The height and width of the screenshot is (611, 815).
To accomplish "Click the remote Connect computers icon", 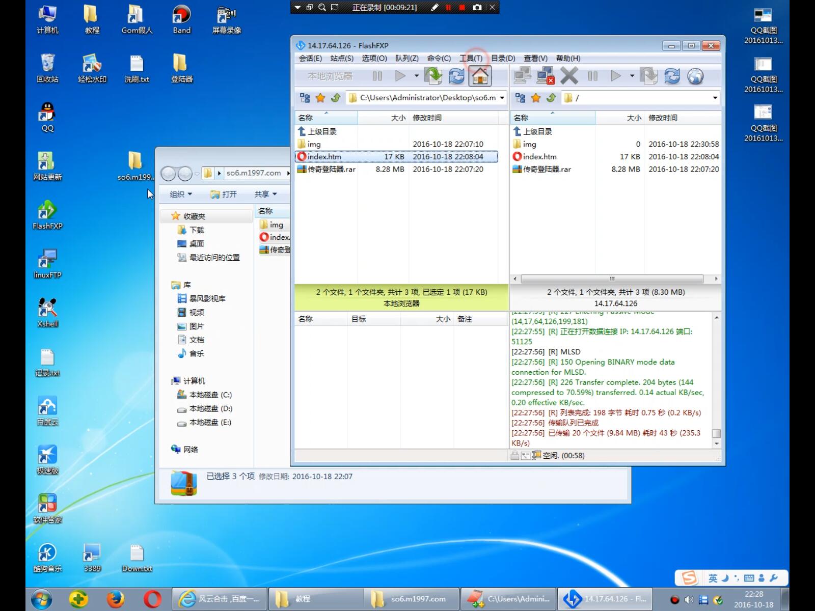I will pyautogui.click(x=522, y=76).
